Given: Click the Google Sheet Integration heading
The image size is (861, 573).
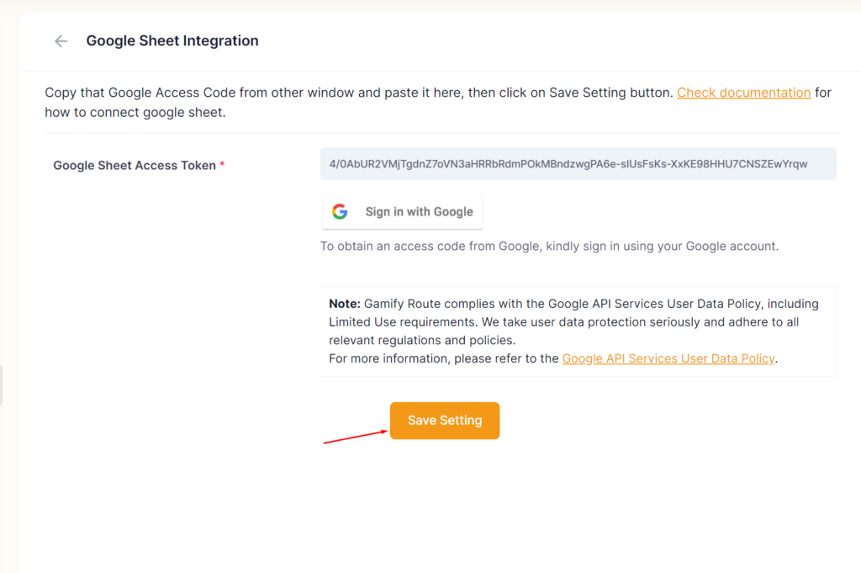Looking at the screenshot, I should tap(172, 40).
